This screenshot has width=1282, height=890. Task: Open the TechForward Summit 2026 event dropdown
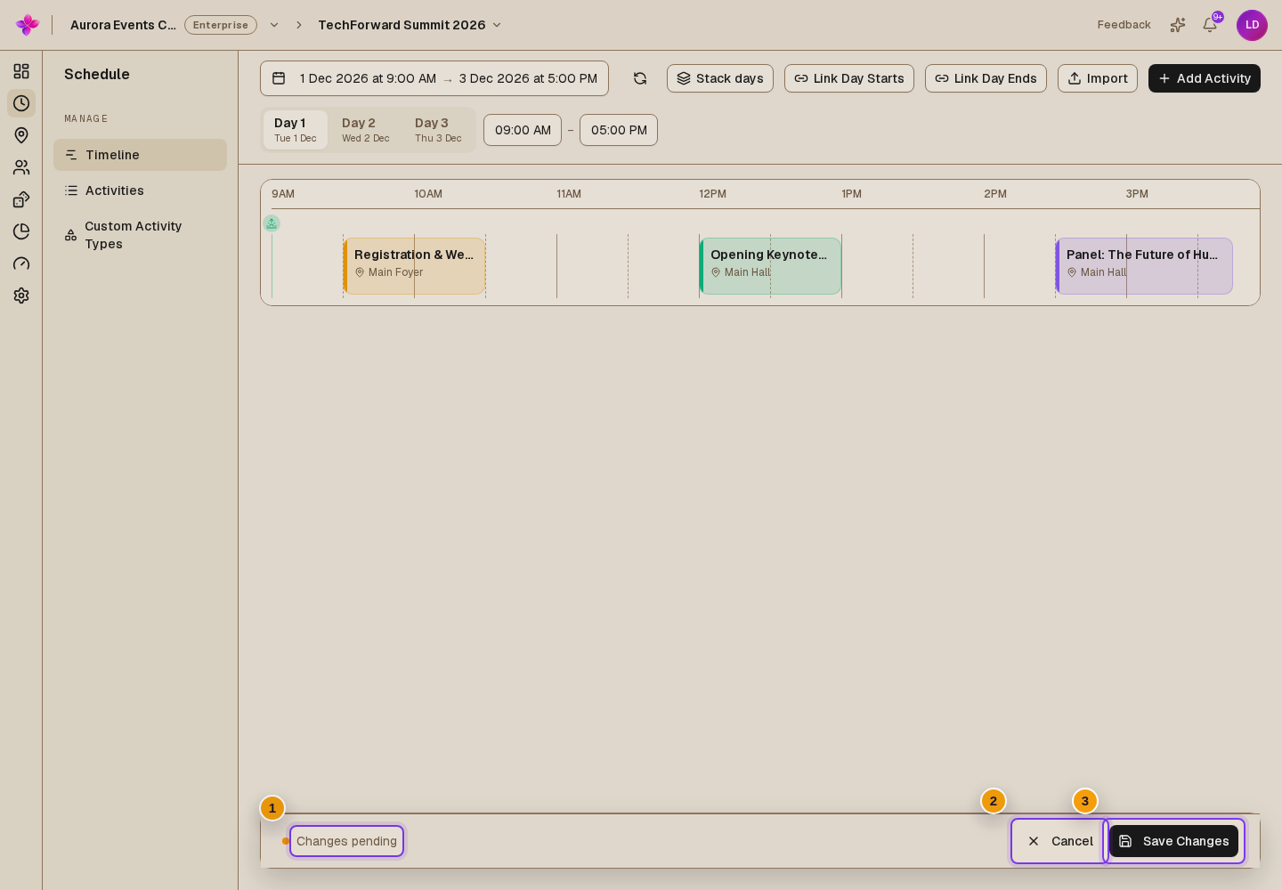[x=410, y=25]
